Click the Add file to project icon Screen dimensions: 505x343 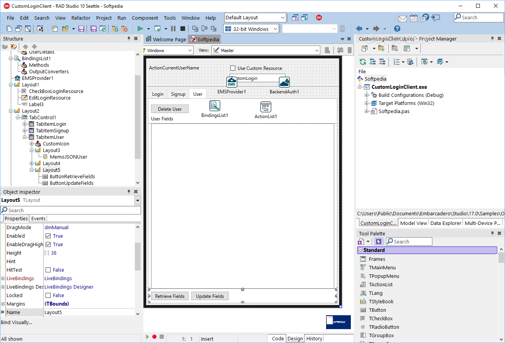[115, 29]
